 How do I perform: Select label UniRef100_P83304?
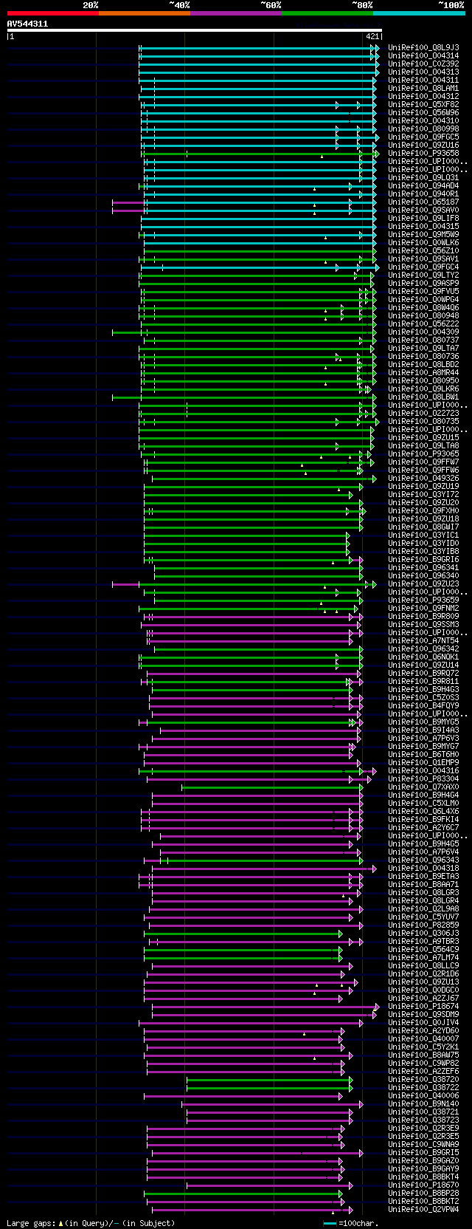(x=423, y=778)
